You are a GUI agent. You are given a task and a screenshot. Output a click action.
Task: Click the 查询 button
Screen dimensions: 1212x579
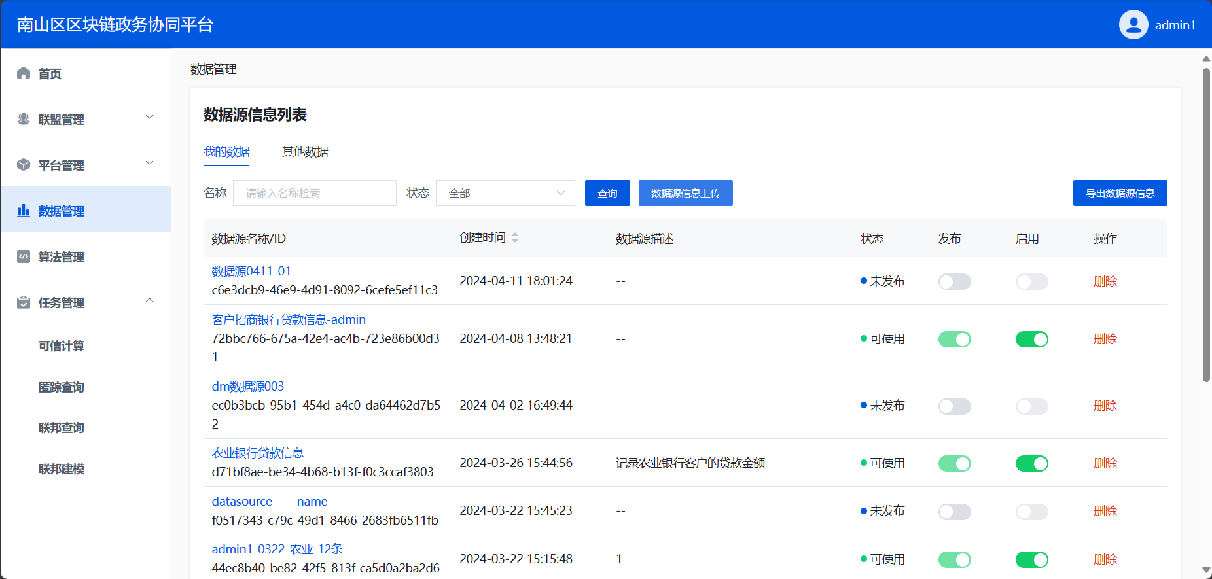[x=607, y=193]
